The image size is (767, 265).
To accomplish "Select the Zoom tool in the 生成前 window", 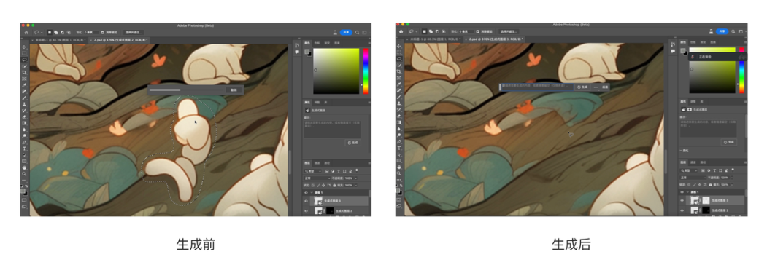I will click(x=24, y=174).
